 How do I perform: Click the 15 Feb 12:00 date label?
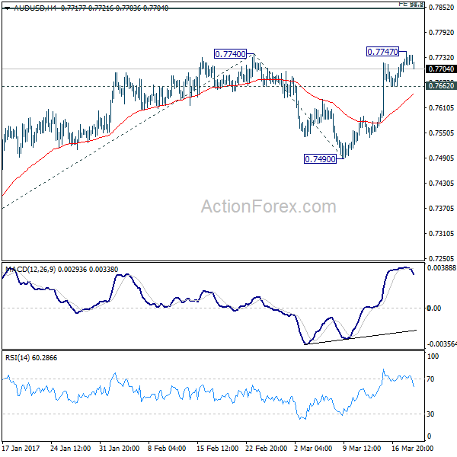coord(217,448)
